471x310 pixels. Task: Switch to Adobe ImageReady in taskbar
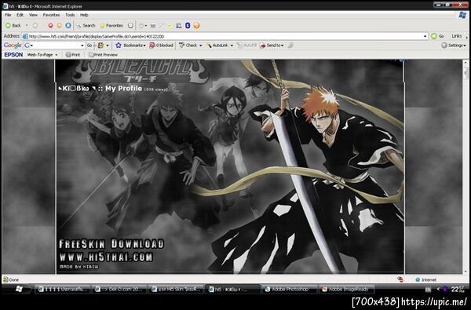click(346, 290)
